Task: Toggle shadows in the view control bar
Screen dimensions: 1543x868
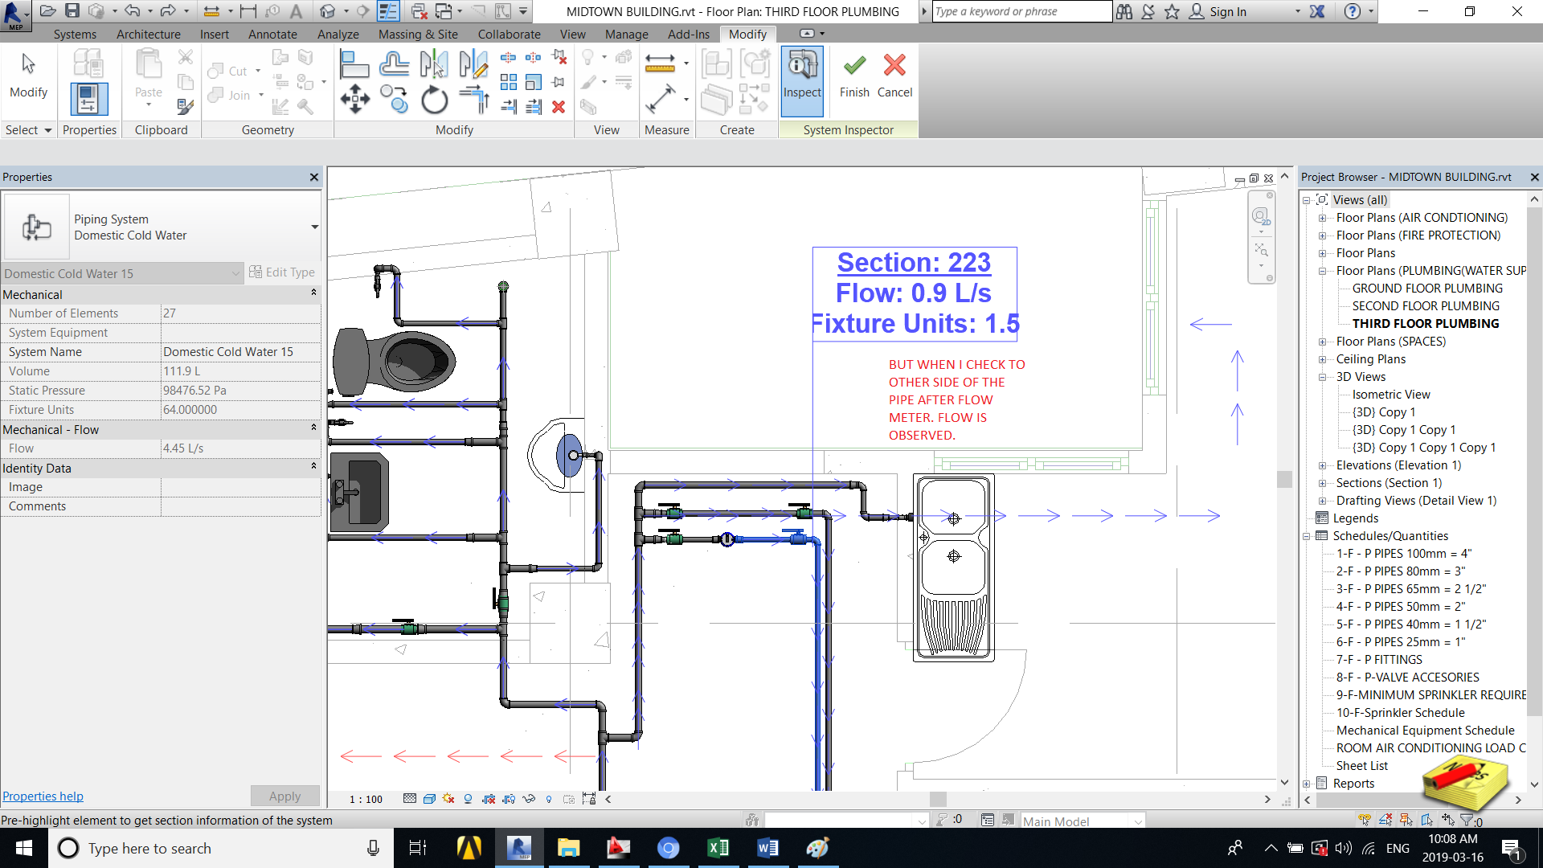Action: (x=467, y=799)
